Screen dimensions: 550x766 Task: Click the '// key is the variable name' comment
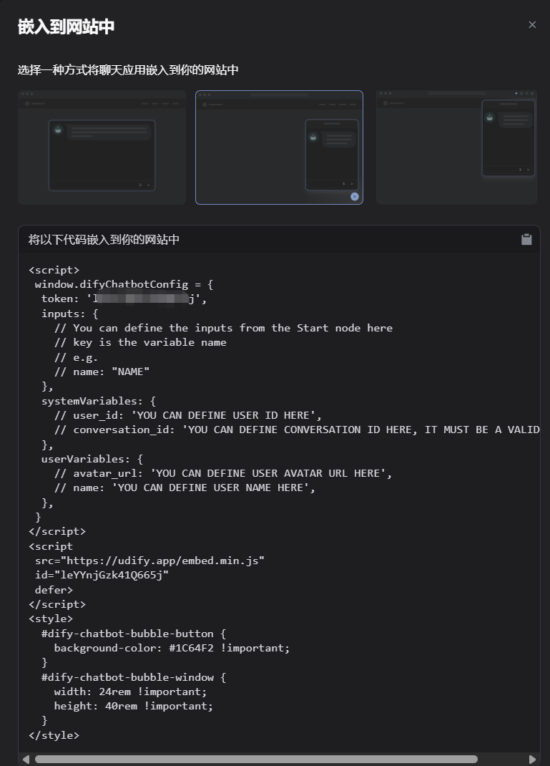click(x=140, y=342)
